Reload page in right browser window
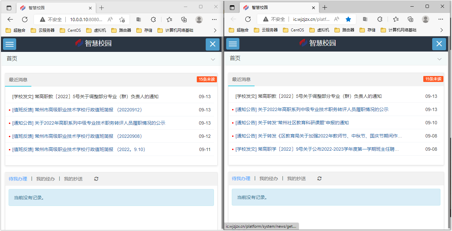 [x=248, y=19]
